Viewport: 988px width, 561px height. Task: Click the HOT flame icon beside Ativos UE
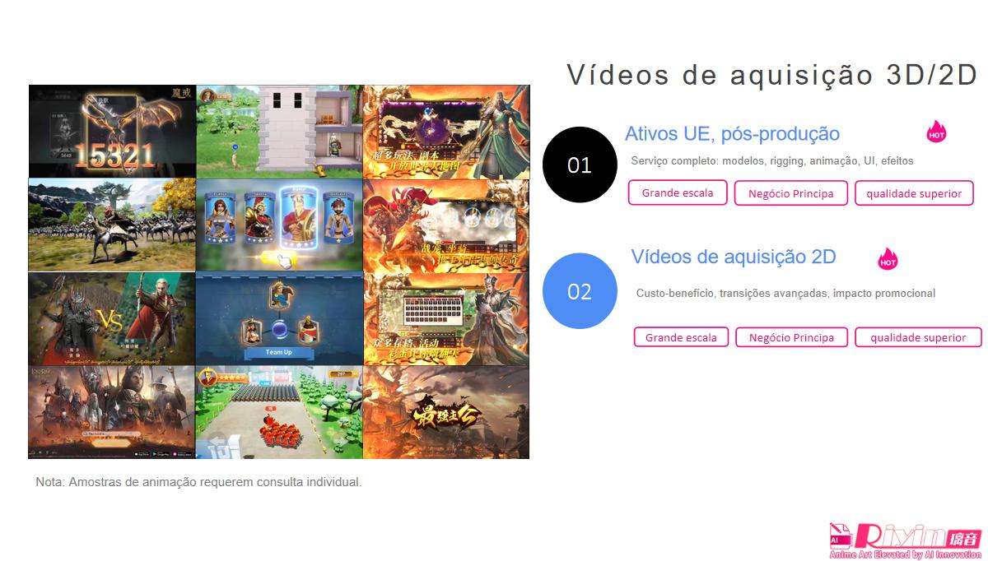(x=936, y=132)
